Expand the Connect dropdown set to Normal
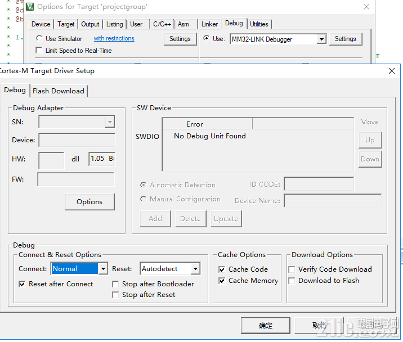 (103, 269)
